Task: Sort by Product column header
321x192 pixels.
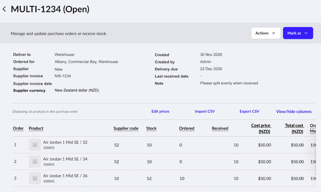Action: (36, 128)
